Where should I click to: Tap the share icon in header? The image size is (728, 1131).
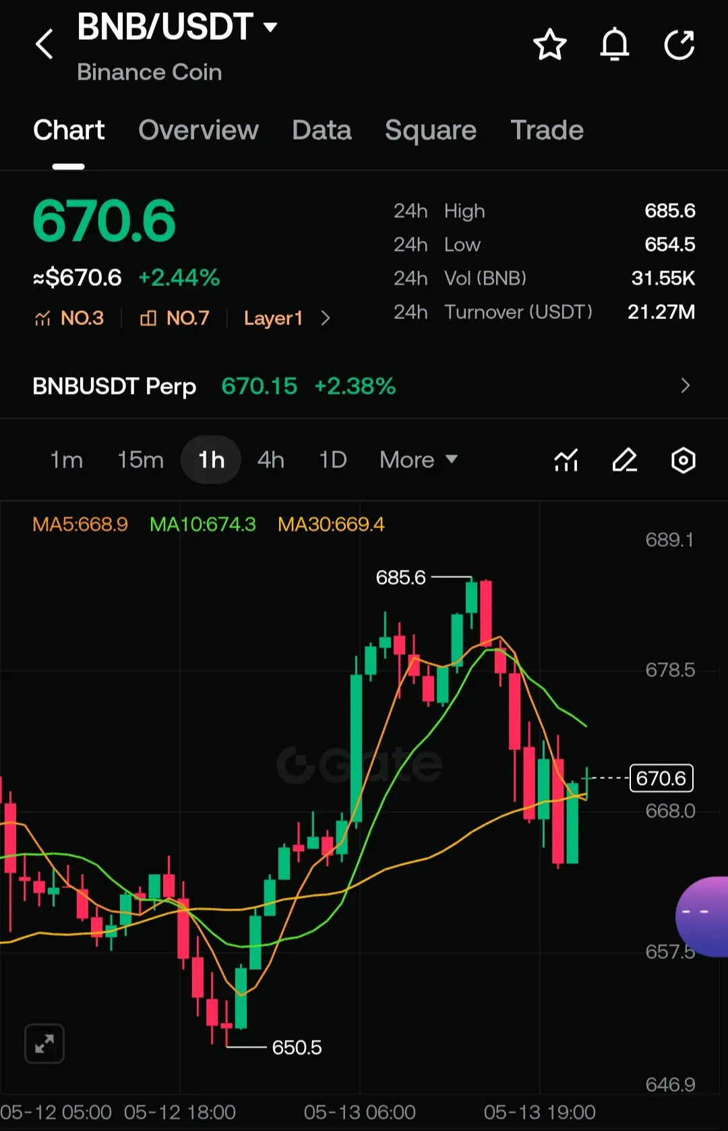(x=679, y=45)
